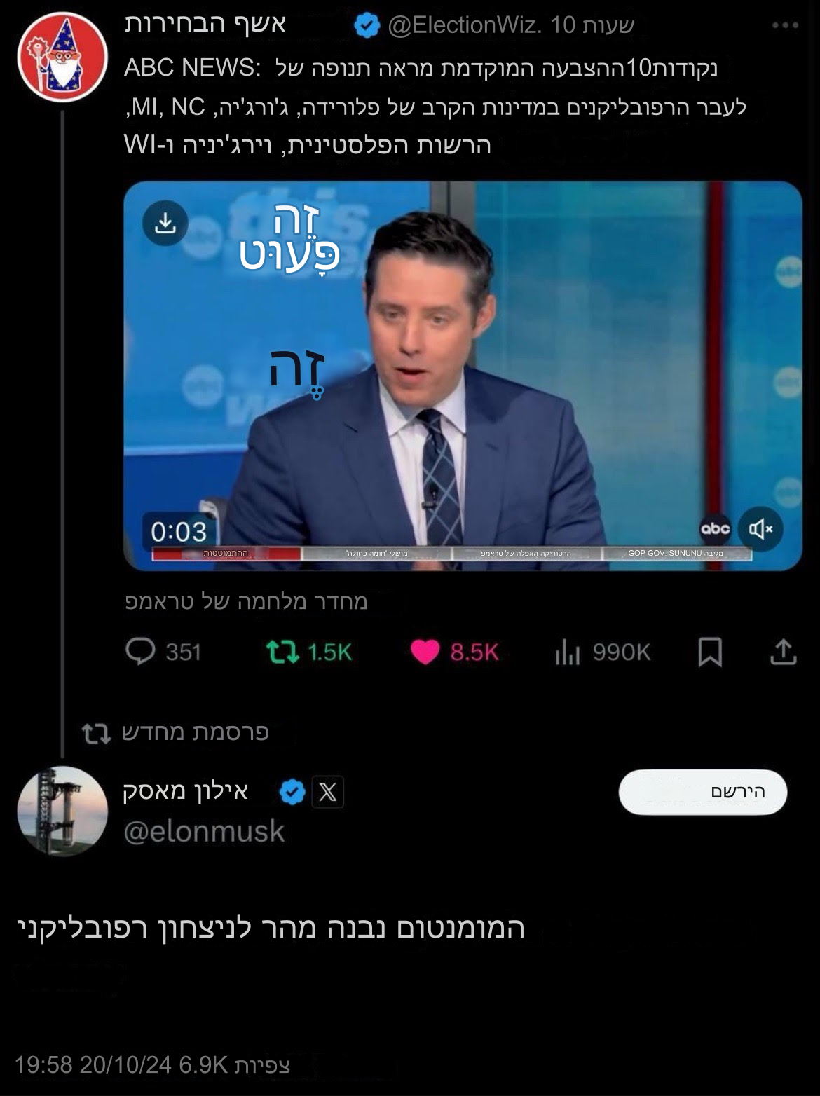
Task: Repost using the green retweet icon
Action: pyautogui.click(x=283, y=652)
